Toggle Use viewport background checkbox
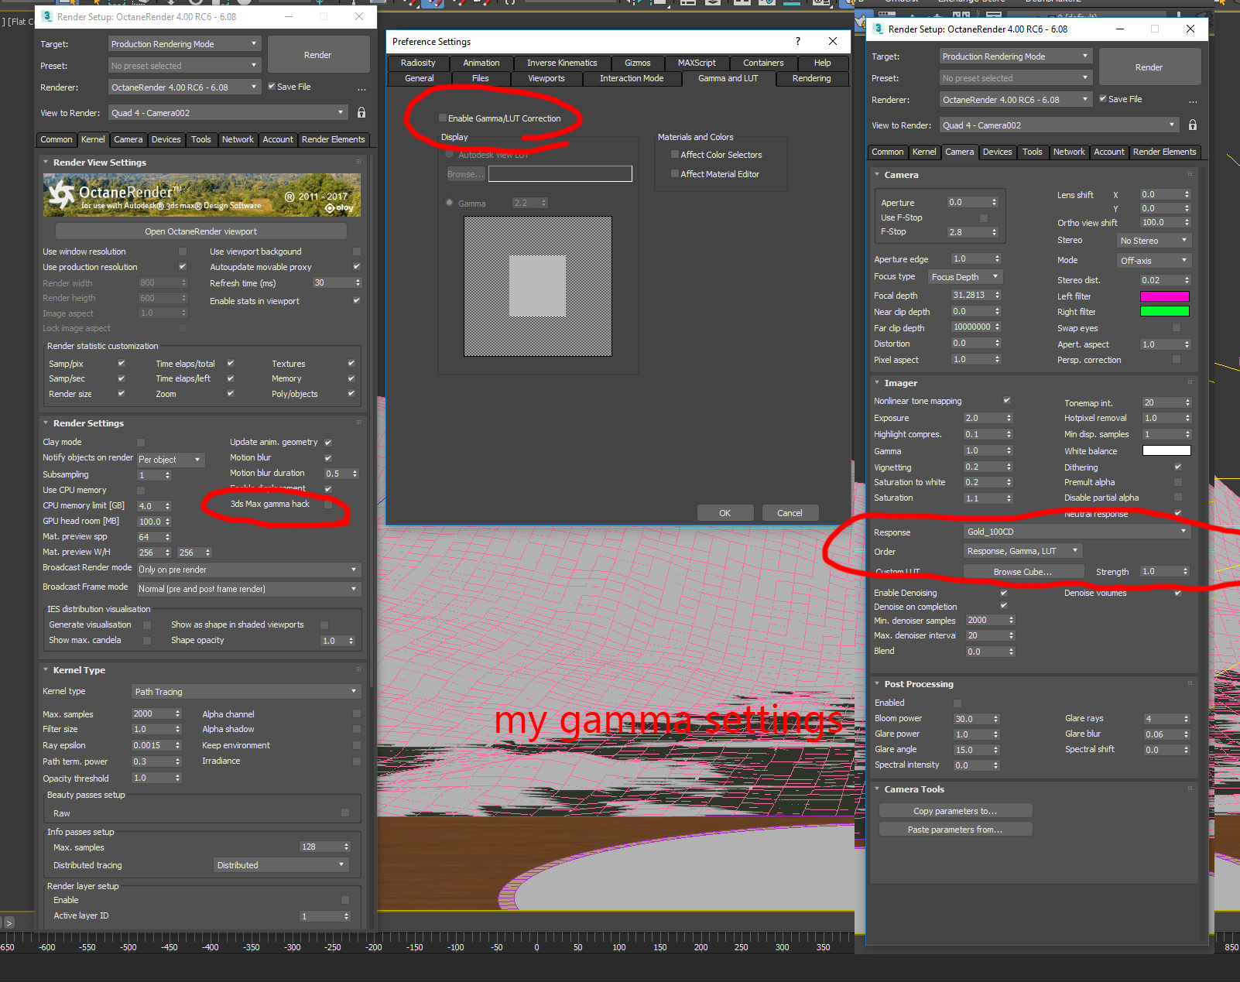1240x982 pixels. click(x=357, y=251)
